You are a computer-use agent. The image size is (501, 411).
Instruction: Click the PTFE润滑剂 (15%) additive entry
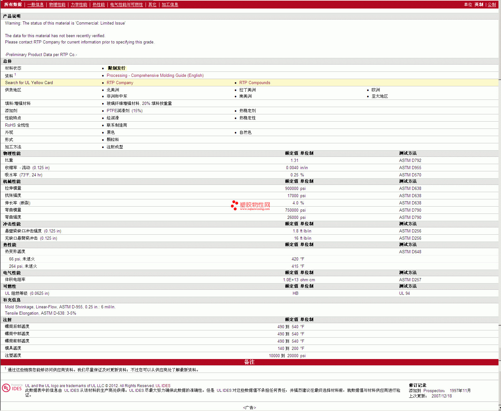point(124,111)
